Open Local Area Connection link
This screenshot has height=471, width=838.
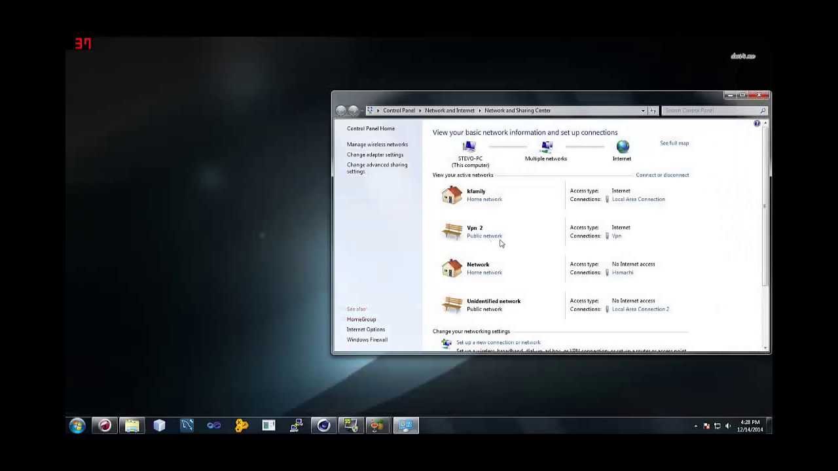638,200
